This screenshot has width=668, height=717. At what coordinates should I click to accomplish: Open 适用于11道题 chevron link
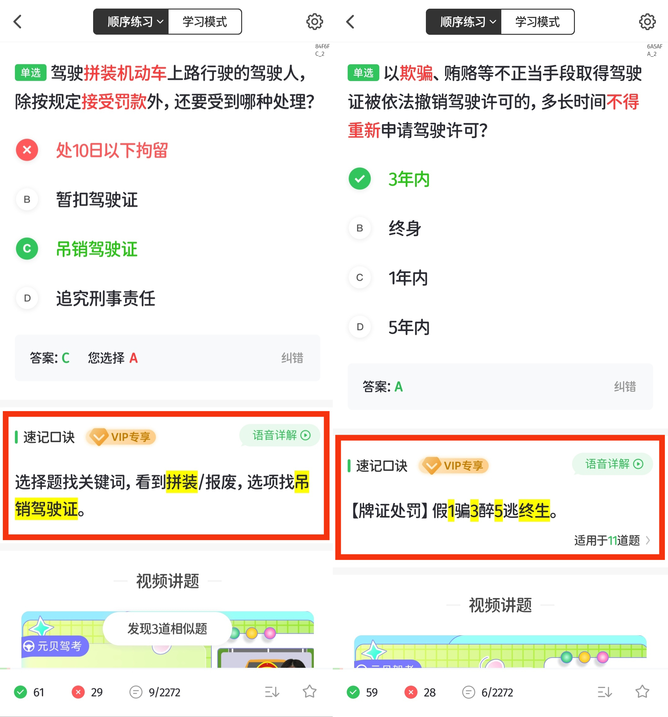612,540
